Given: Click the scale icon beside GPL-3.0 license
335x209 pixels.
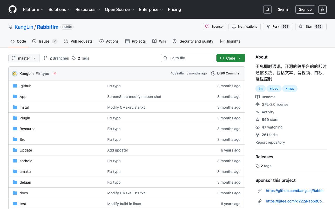Looking at the screenshot, I should tap(258, 104).
